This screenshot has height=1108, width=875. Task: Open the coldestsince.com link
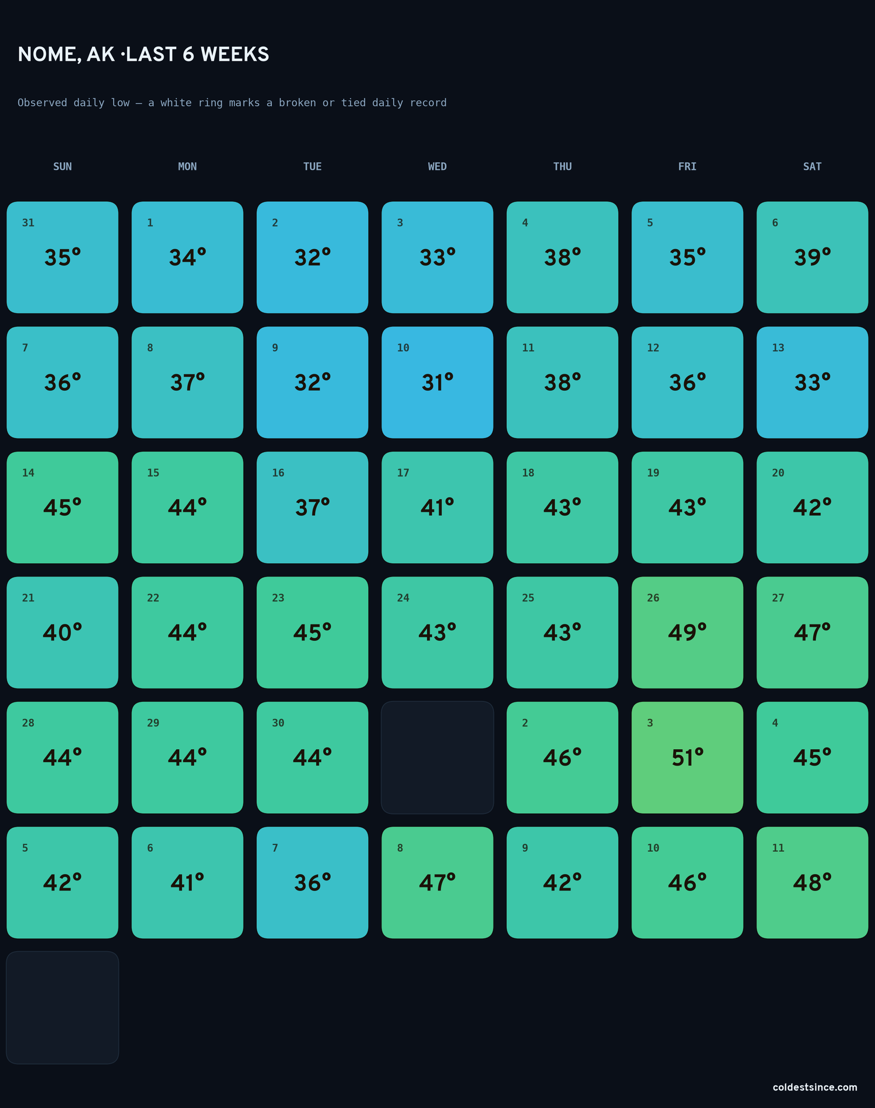click(815, 1087)
